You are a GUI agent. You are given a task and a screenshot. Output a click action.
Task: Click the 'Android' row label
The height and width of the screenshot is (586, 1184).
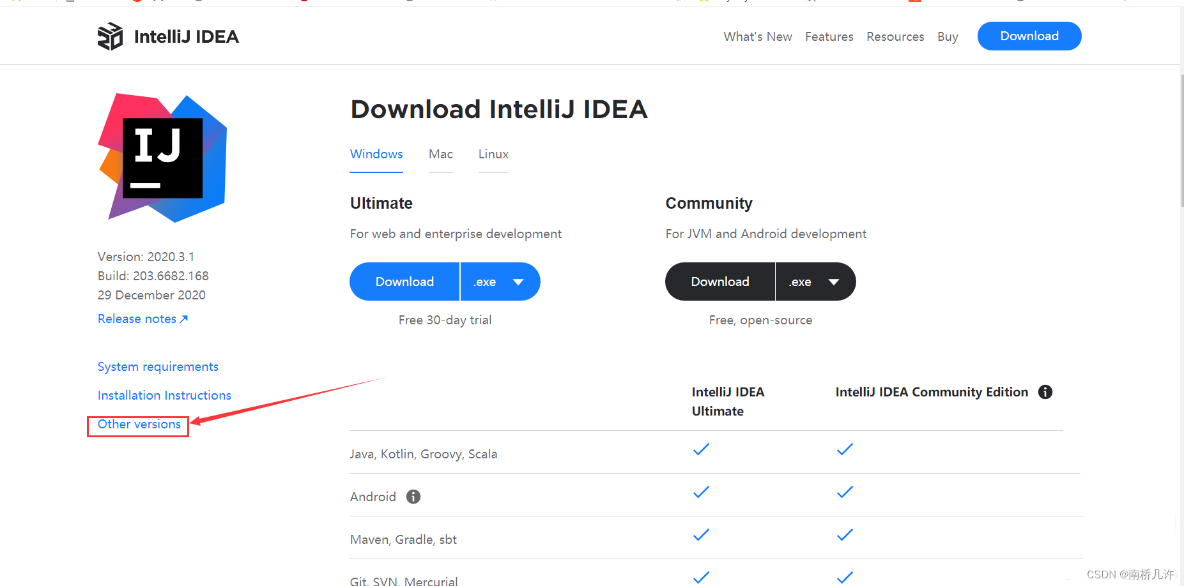coord(373,497)
